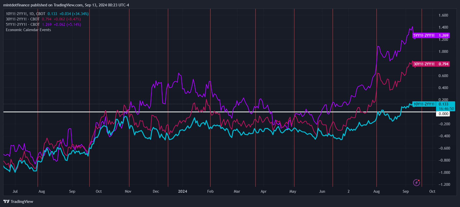The height and width of the screenshot is (207, 460).
Task: Click the 0.133 value in the first legend row
Action: point(52,14)
